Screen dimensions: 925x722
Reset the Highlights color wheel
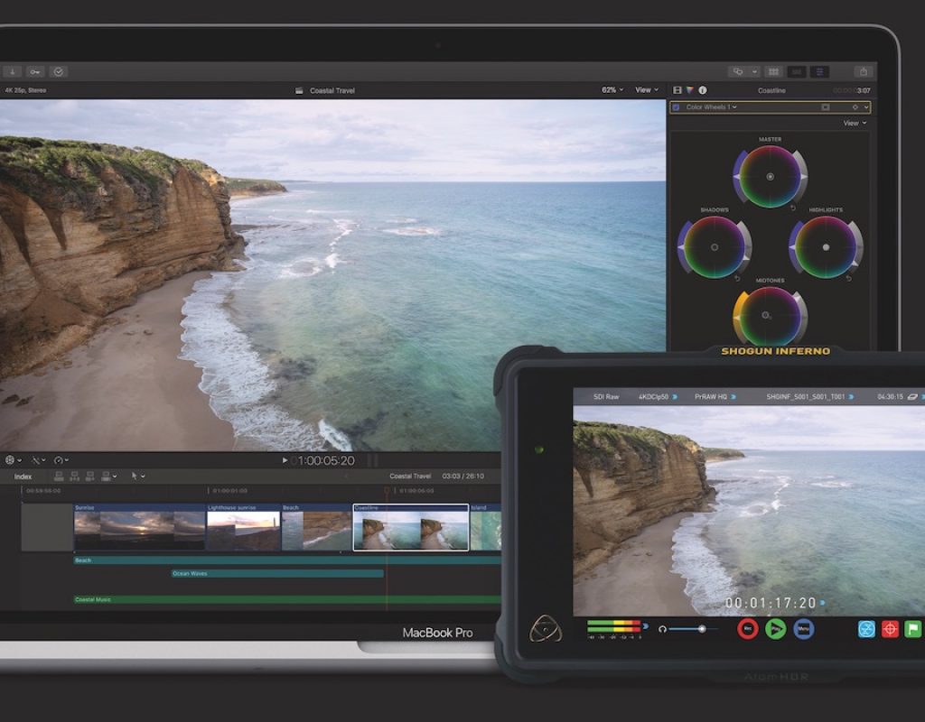[848, 278]
